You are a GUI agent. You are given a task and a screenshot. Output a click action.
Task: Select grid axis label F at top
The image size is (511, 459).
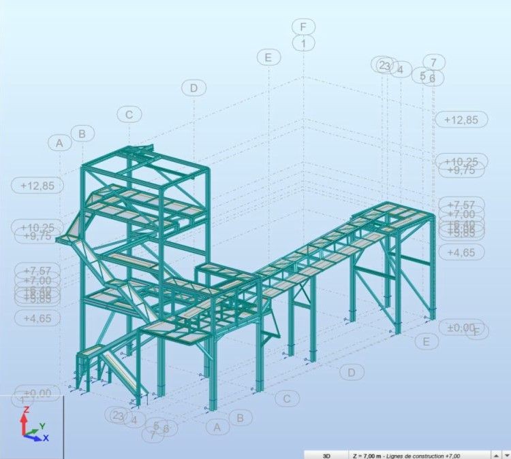[x=303, y=27]
